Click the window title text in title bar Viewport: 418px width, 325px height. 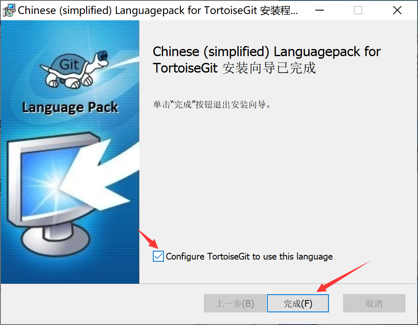click(158, 11)
